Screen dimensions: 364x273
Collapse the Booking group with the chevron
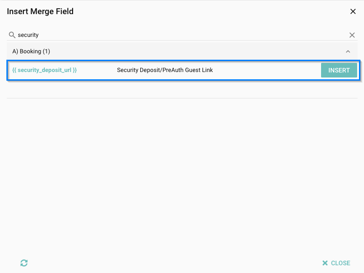point(348,52)
